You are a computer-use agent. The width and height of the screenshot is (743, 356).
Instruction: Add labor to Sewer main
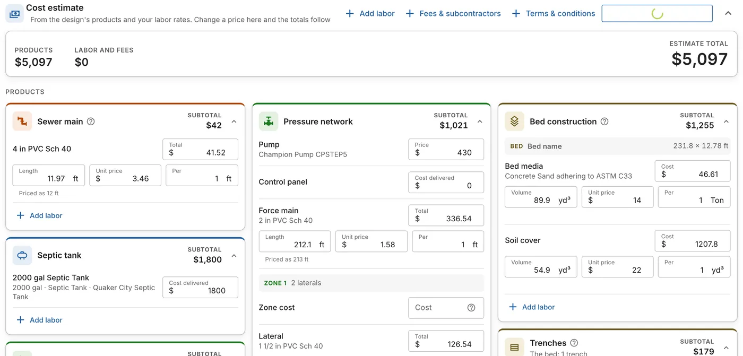pos(39,215)
